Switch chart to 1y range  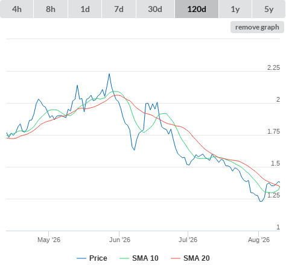tap(235, 9)
